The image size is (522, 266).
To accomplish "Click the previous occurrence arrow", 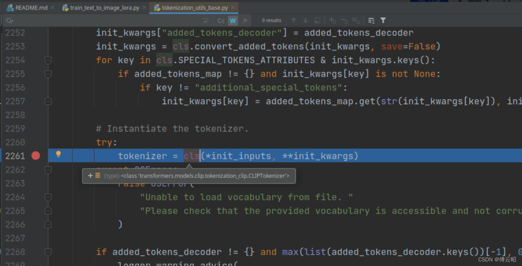I will [x=293, y=20].
